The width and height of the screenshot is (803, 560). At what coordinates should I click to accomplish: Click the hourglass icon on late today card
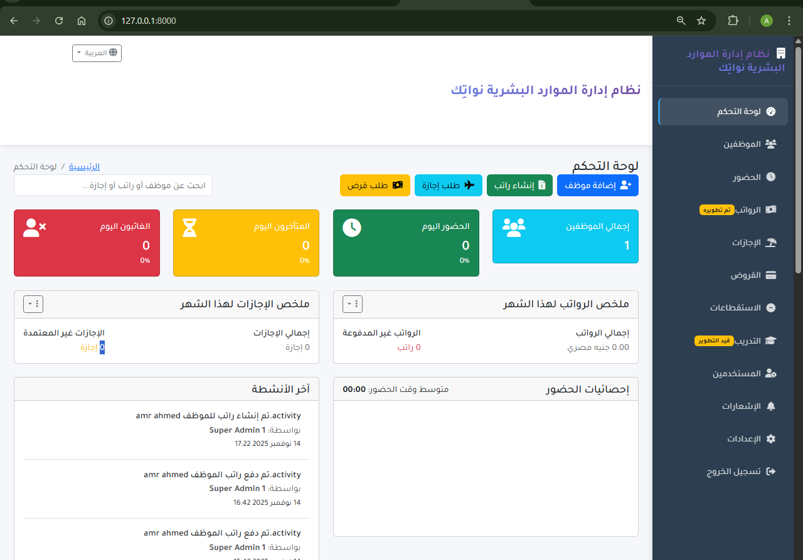click(x=189, y=228)
